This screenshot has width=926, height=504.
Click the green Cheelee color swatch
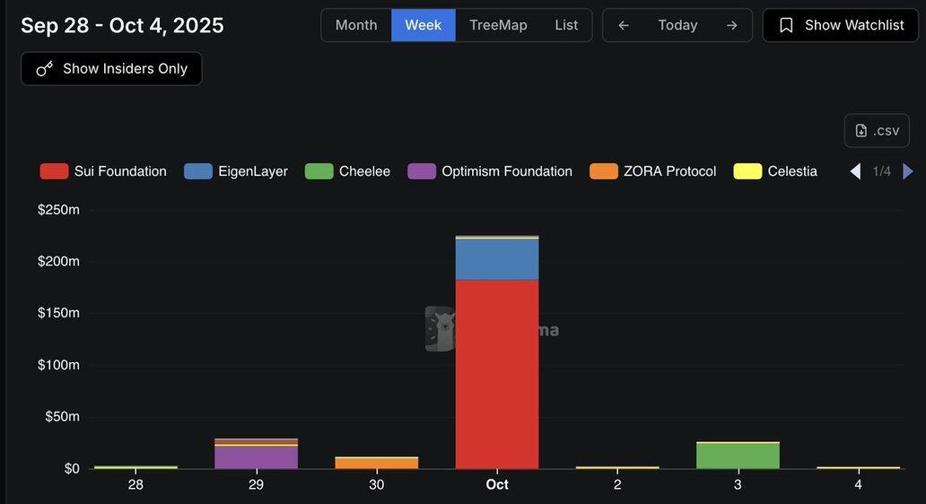tap(319, 171)
